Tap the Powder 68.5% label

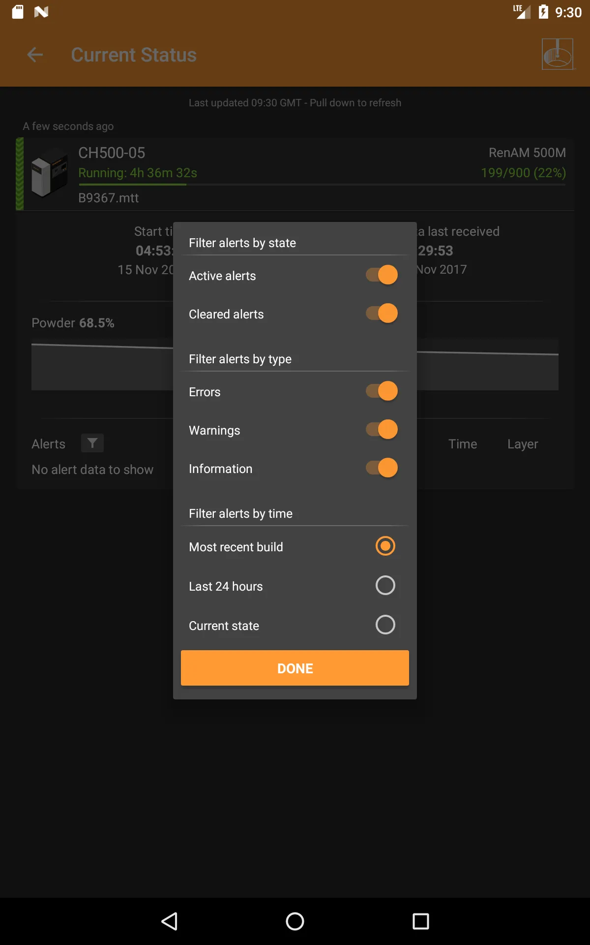[x=73, y=323]
